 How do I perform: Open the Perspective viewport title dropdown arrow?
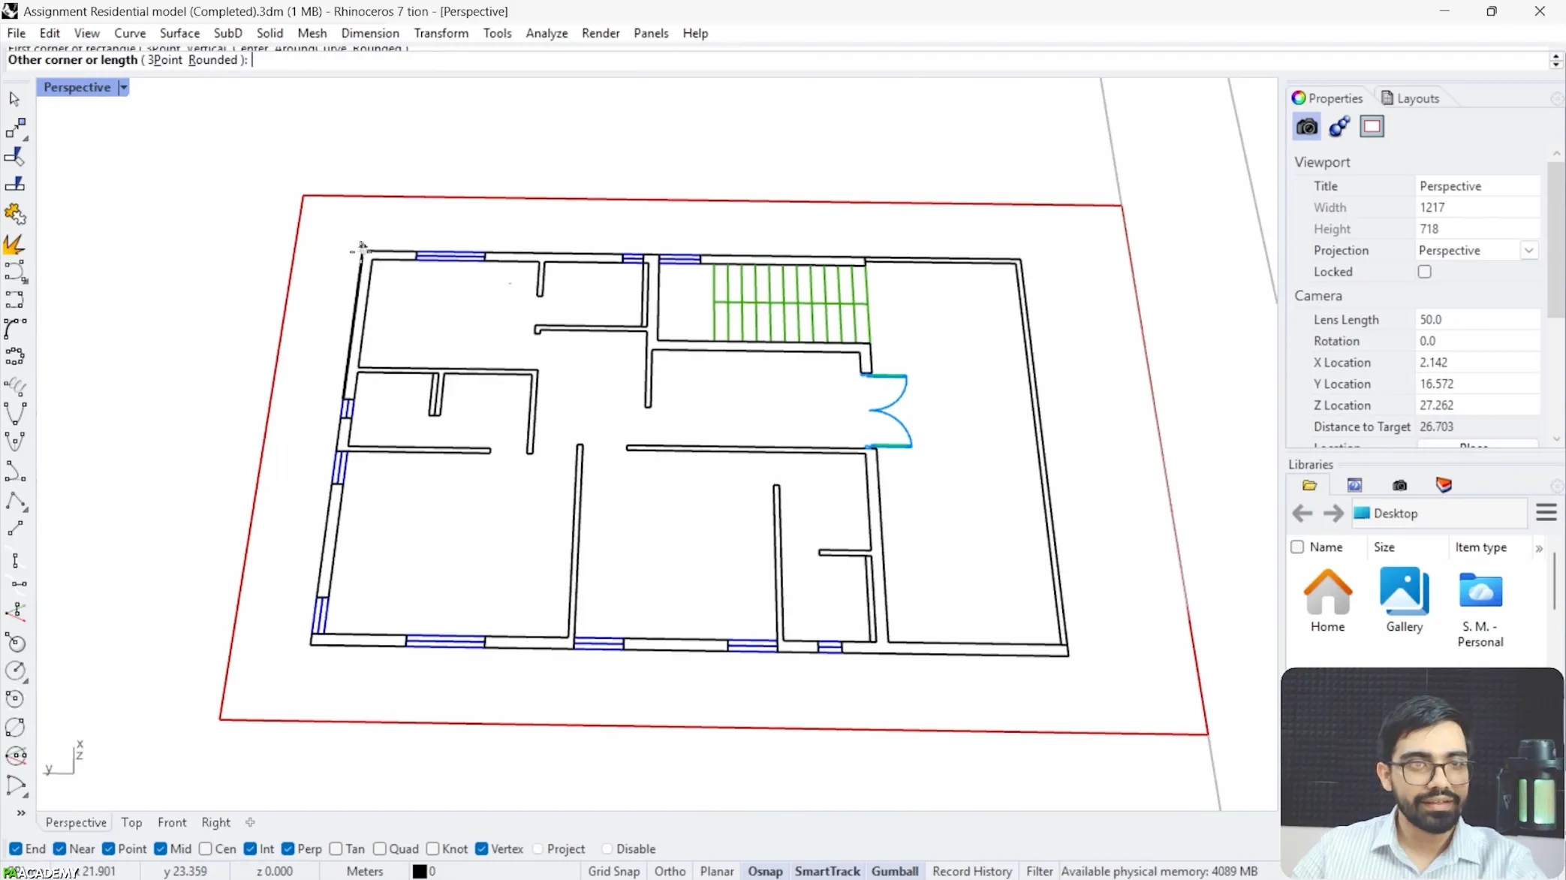(x=124, y=87)
